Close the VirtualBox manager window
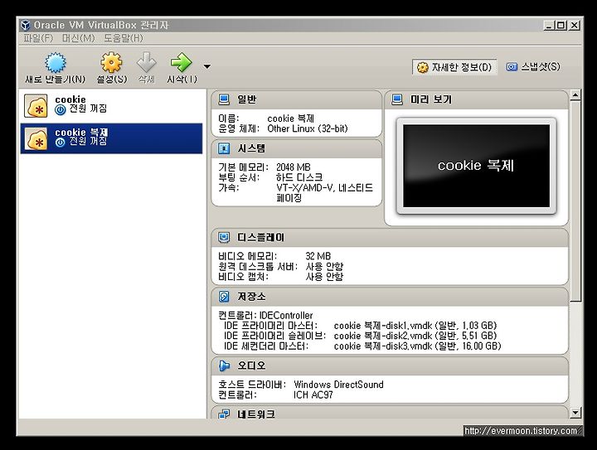Screen dimensions: 597x450 (x=574, y=26)
